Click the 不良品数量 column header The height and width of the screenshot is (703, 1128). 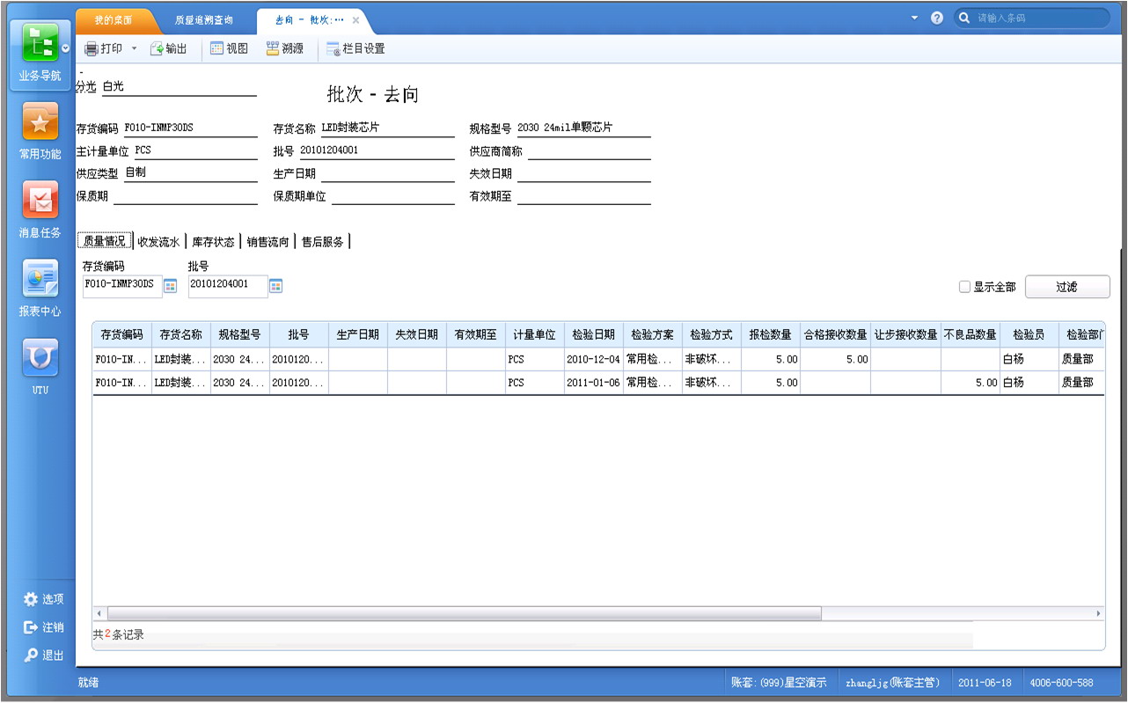(x=971, y=335)
